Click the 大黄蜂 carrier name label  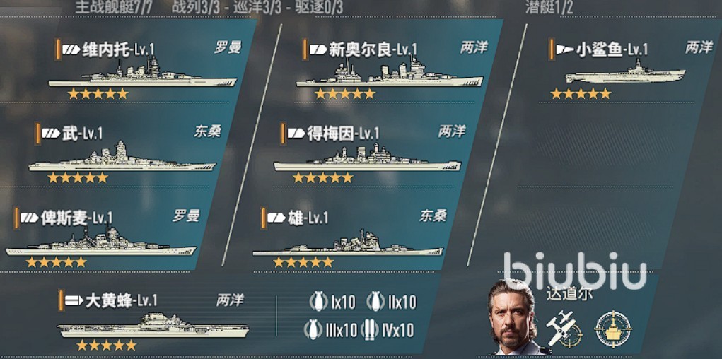pos(109,301)
